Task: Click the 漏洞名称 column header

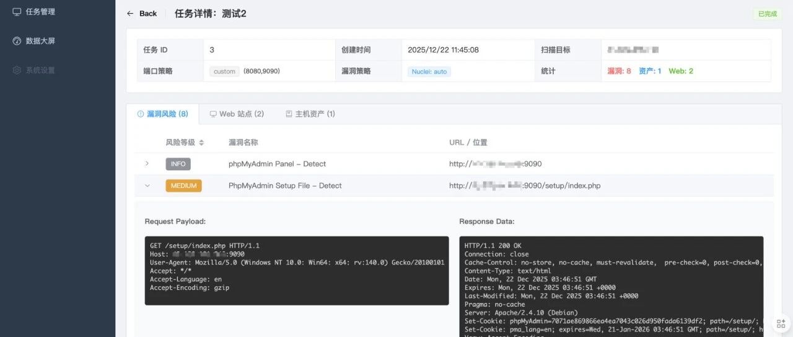Action: coord(243,143)
